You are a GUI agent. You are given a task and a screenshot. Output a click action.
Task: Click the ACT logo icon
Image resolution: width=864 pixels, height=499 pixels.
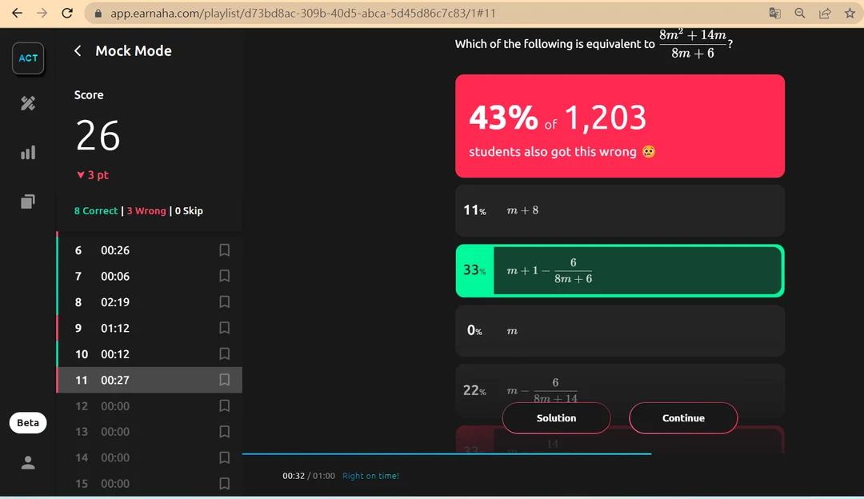28,58
